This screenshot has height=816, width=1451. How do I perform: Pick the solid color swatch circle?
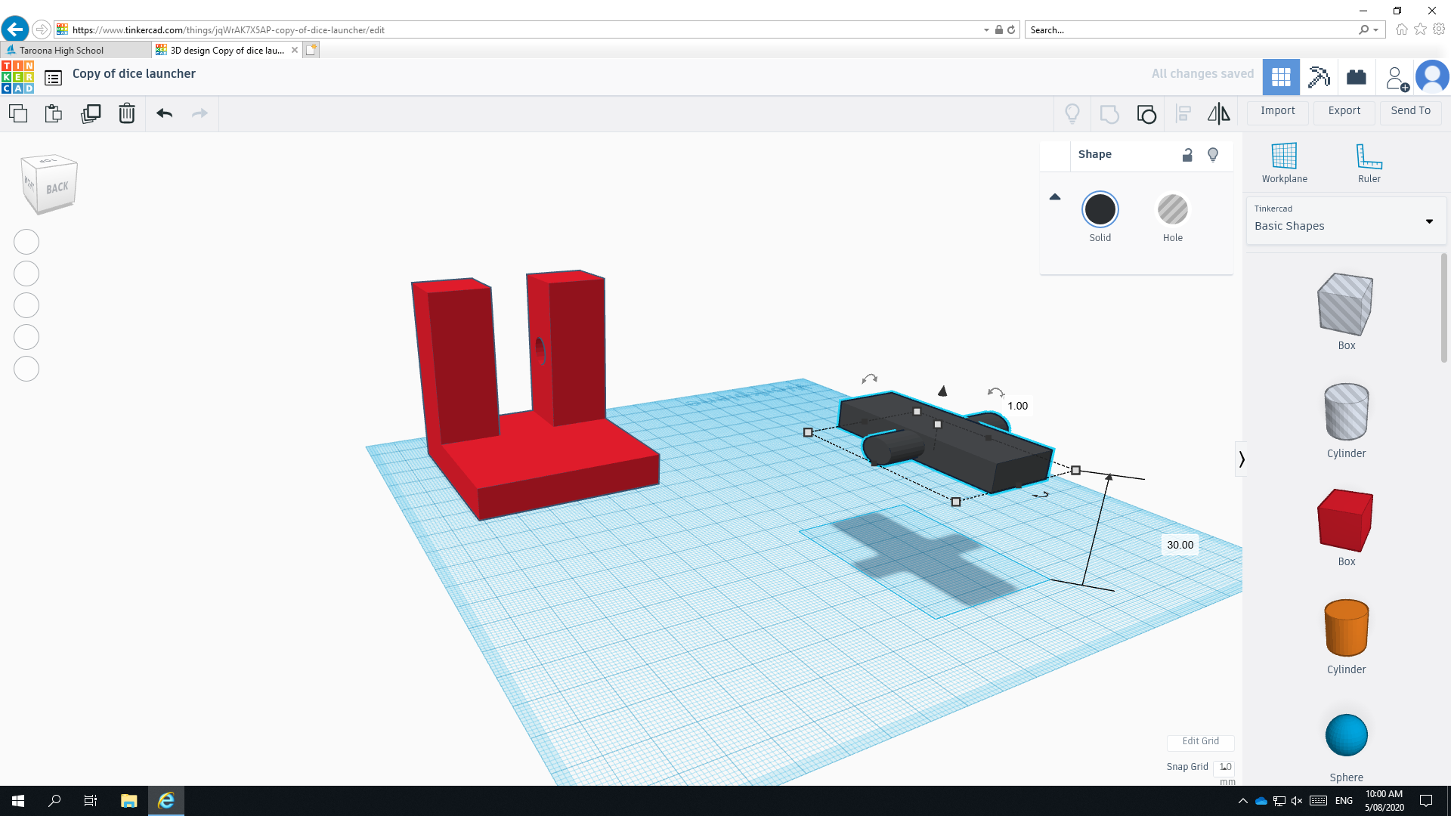click(x=1100, y=209)
